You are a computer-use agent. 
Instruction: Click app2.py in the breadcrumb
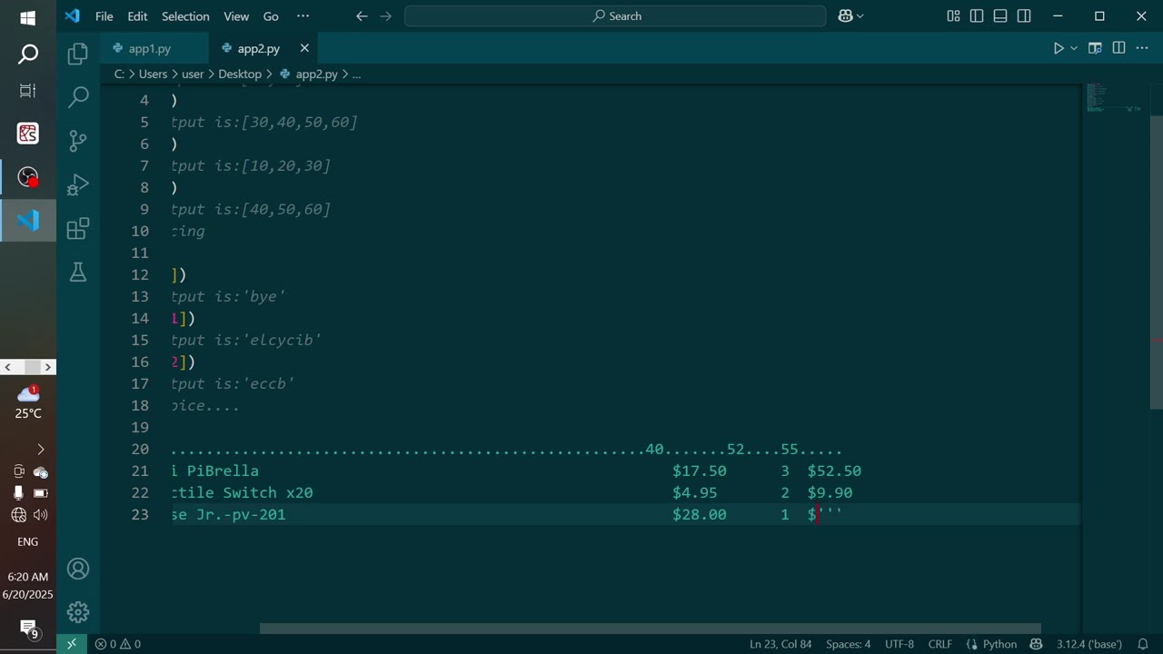pos(316,74)
